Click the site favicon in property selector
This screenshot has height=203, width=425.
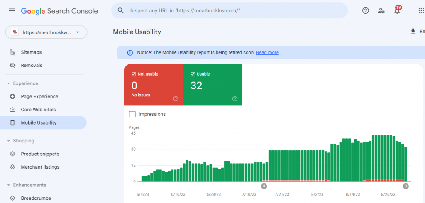coord(15,32)
